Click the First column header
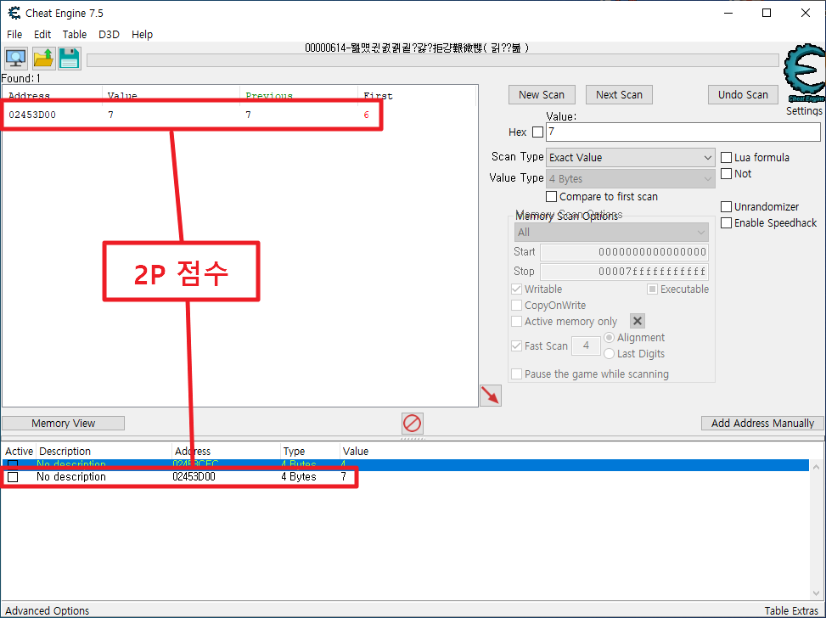This screenshot has width=826, height=618. coord(416,96)
